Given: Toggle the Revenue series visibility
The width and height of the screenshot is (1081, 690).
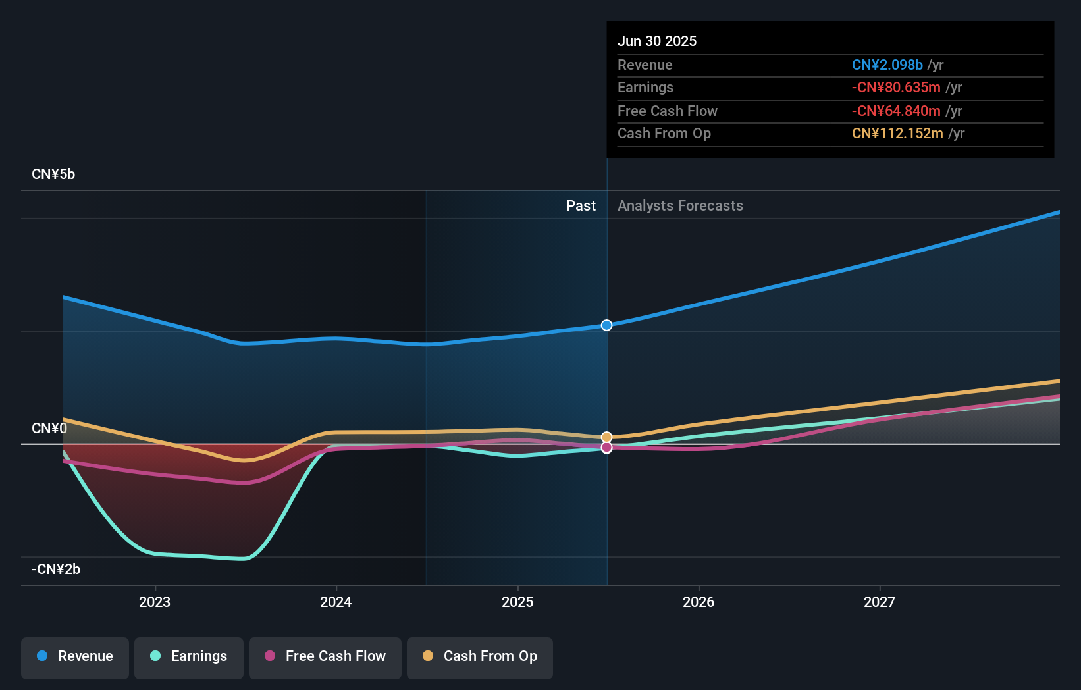Looking at the screenshot, I should click(74, 656).
